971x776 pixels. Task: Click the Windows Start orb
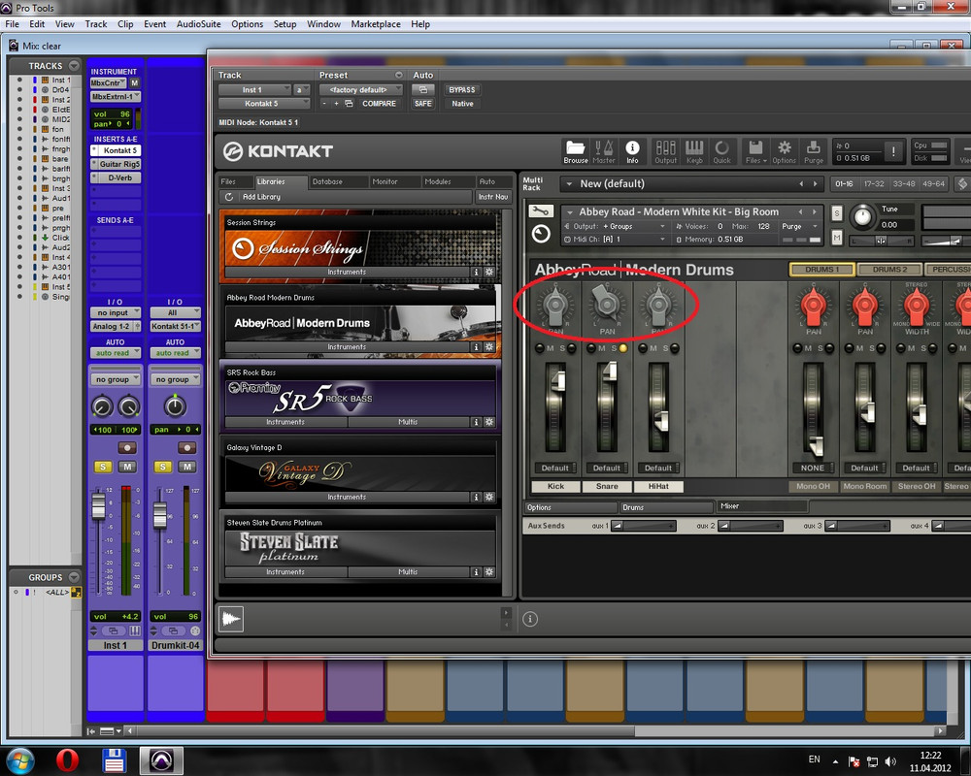click(x=19, y=760)
